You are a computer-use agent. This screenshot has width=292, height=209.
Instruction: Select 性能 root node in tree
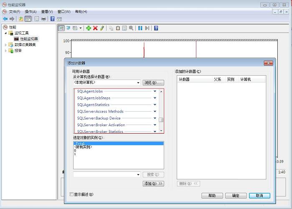[13, 27]
